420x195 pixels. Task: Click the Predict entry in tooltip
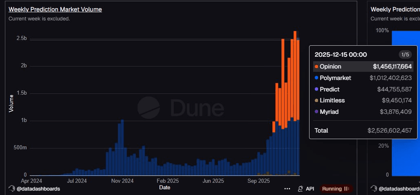tap(329, 89)
